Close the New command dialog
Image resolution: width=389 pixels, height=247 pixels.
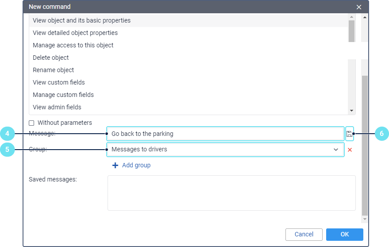(x=359, y=7)
